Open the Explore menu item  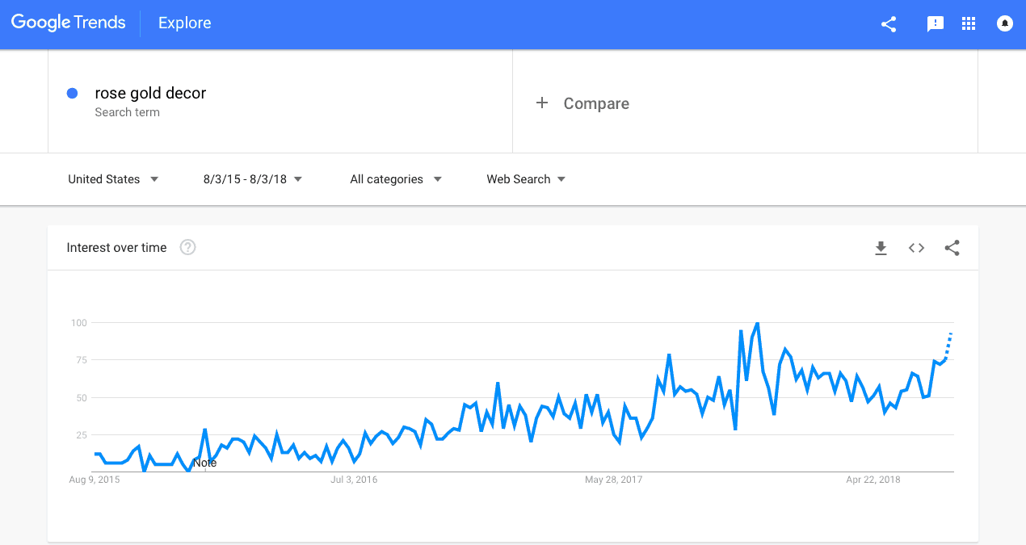pos(184,23)
